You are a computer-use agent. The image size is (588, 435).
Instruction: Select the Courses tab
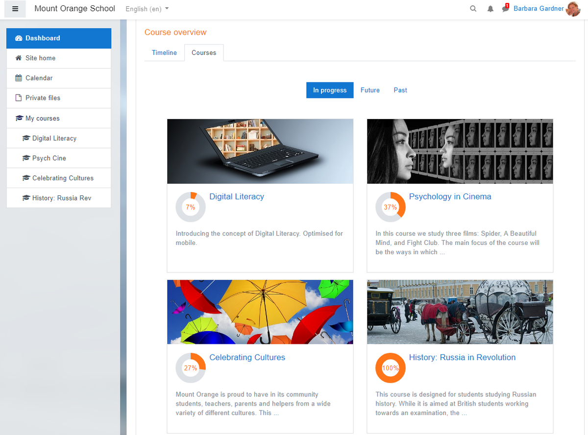click(x=204, y=52)
